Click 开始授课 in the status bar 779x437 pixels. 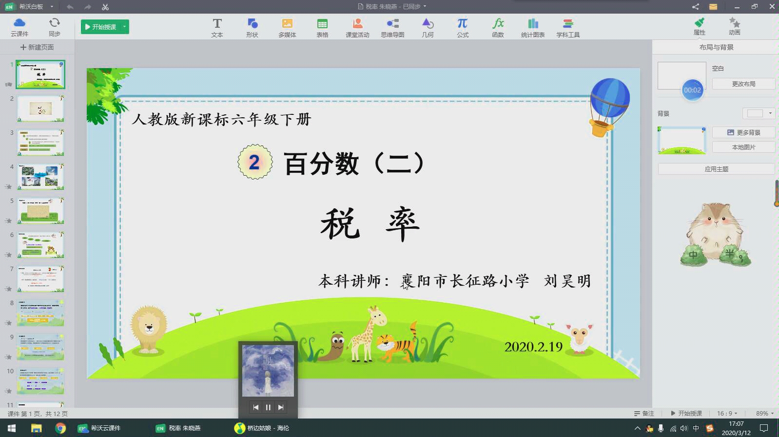686,413
